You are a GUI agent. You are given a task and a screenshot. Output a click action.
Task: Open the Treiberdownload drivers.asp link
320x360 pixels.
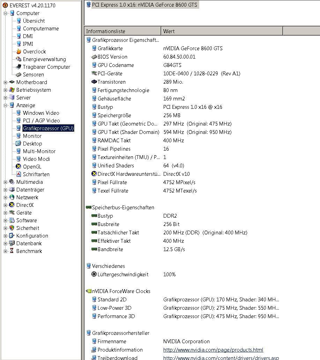point(221,358)
